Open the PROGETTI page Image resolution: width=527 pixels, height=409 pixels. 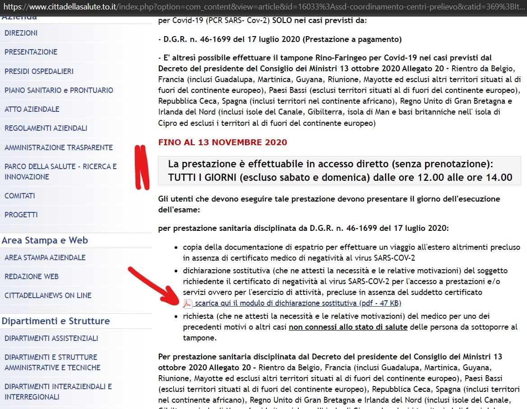click(x=21, y=215)
